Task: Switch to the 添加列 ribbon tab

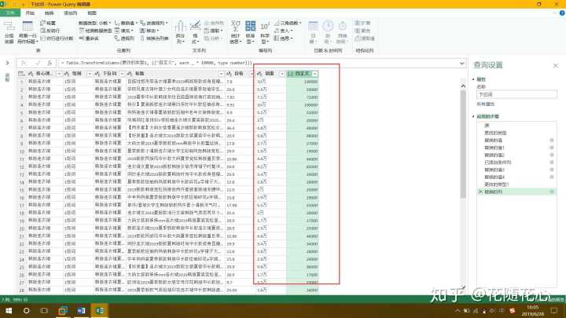Action: 71,13
